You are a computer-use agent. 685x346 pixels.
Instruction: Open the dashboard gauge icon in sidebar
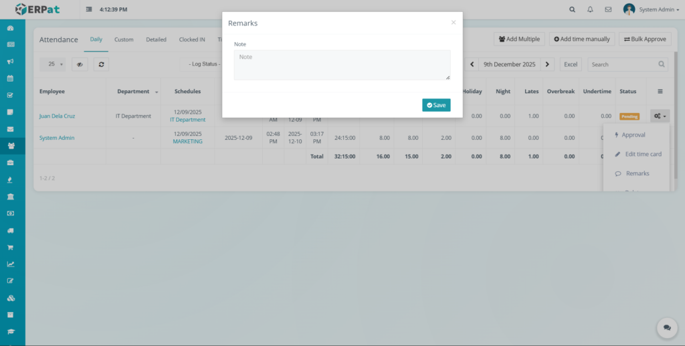coord(11,28)
